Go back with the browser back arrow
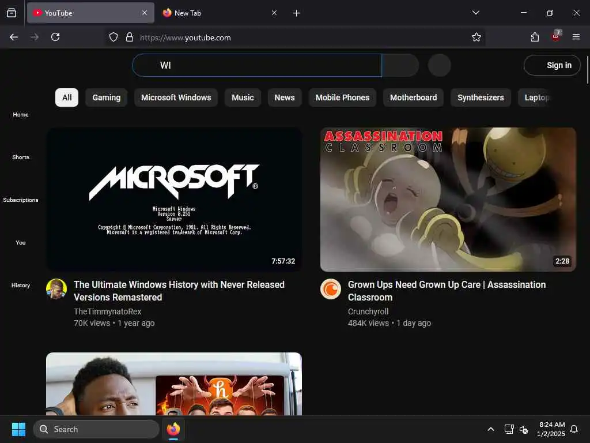 click(14, 37)
